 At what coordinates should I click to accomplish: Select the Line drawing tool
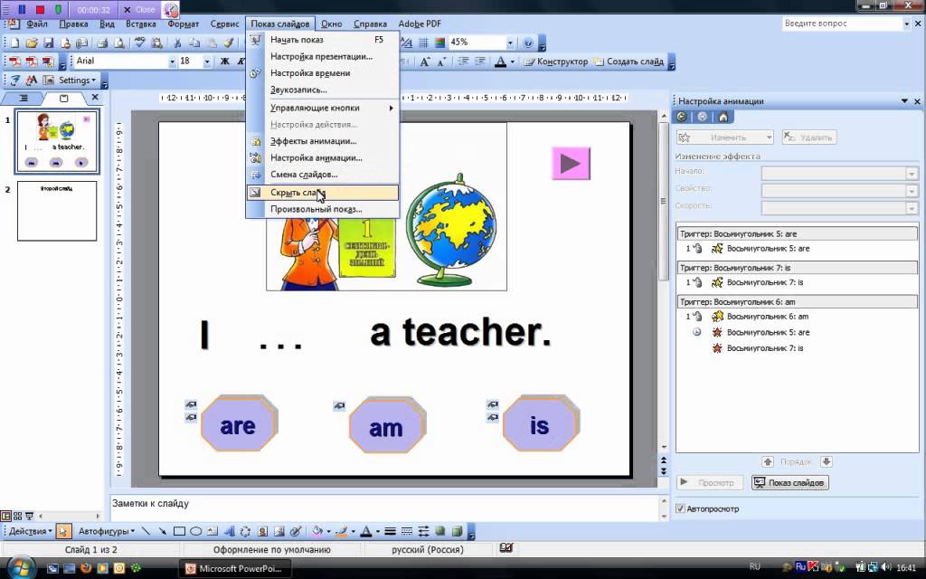pyautogui.click(x=146, y=531)
